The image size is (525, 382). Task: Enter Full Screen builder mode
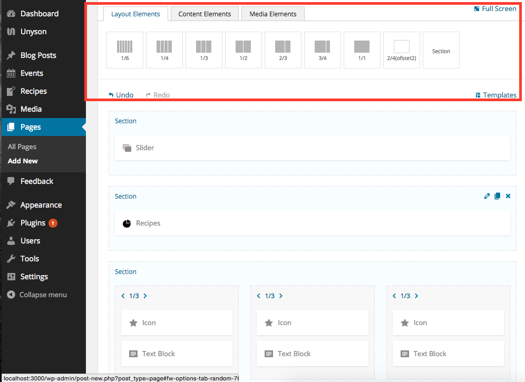[495, 8]
